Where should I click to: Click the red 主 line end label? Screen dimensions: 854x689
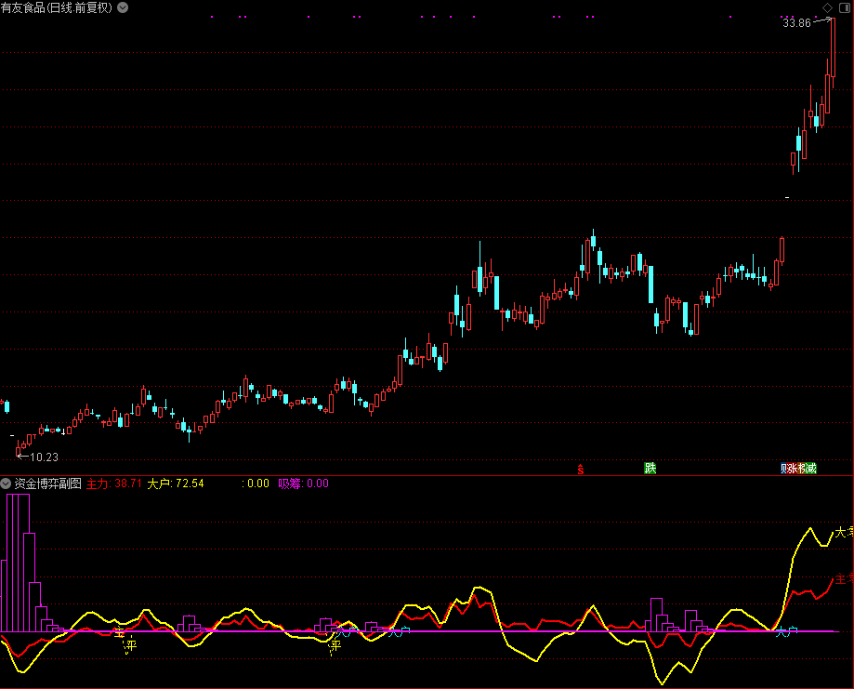(842, 579)
